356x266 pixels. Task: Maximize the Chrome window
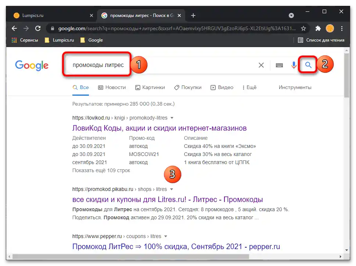tap(324, 12)
